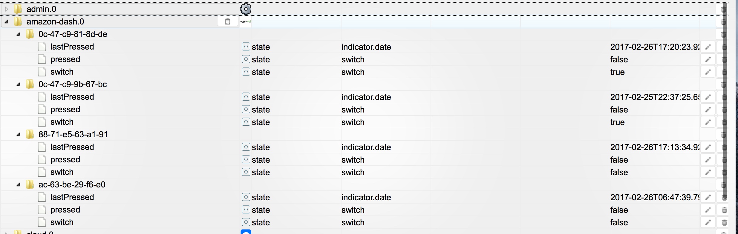Image resolution: width=738 pixels, height=234 pixels.
Task: Click the file icon of lastPressed under 0c-47-c9-9b-67-bc
Action: click(42, 97)
